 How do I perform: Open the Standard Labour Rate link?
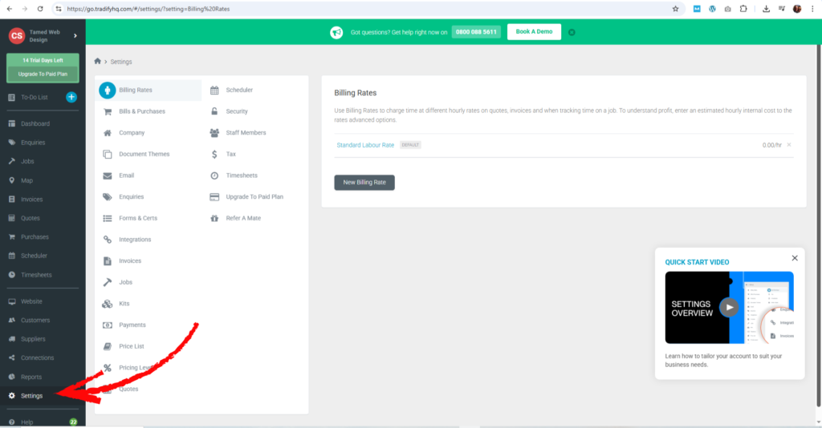coord(365,145)
